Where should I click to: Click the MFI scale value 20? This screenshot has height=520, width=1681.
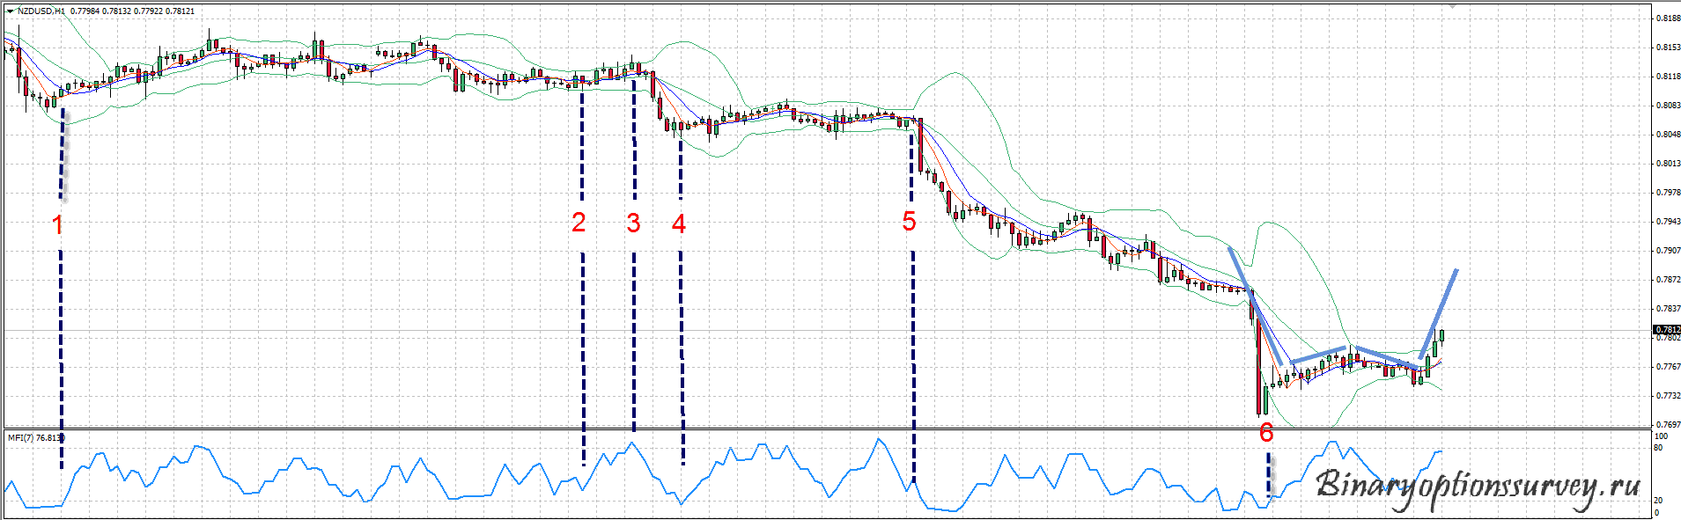(1659, 501)
